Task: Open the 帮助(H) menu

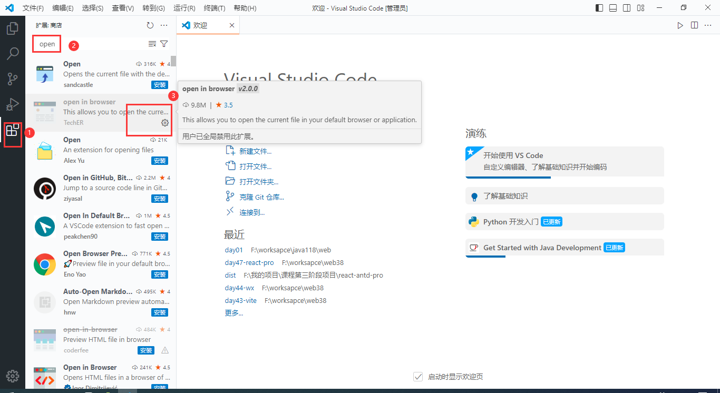Action: coord(245,8)
